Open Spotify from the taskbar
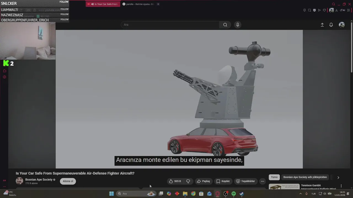The width and height of the screenshot is (353, 198). pyautogui.click(x=234, y=194)
